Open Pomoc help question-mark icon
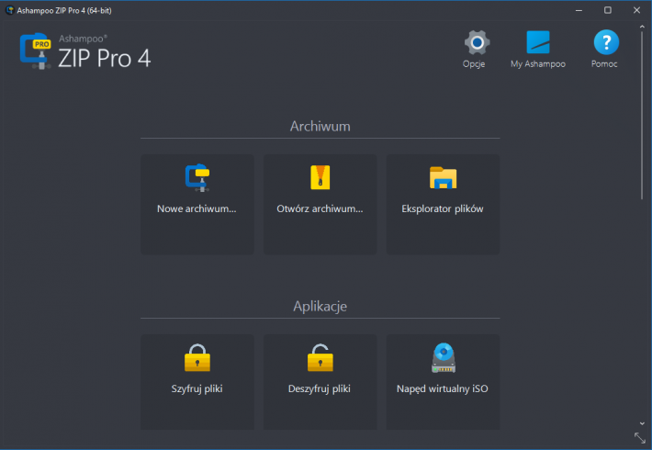Screen dimensions: 652x450 (606, 42)
